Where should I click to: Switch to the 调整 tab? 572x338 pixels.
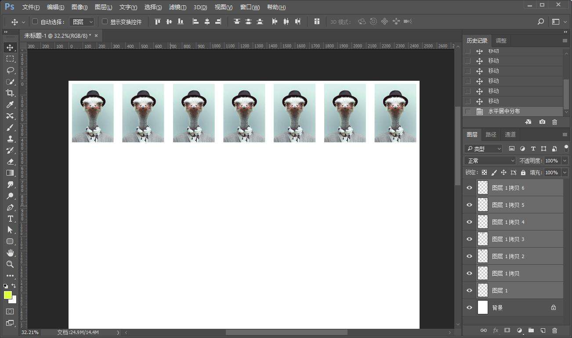(501, 40)
